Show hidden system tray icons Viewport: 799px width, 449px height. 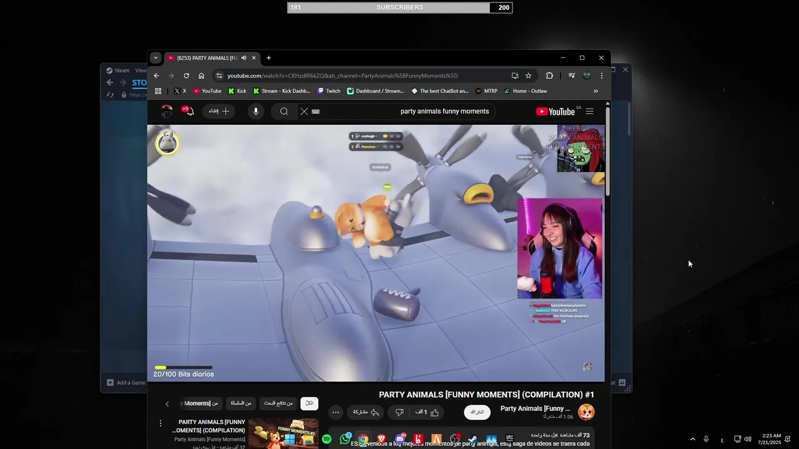coord(692,440)
